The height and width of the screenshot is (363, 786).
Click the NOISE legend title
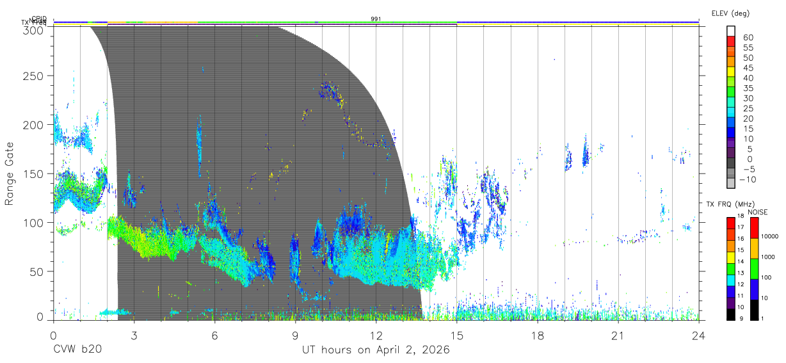[757, 212]
